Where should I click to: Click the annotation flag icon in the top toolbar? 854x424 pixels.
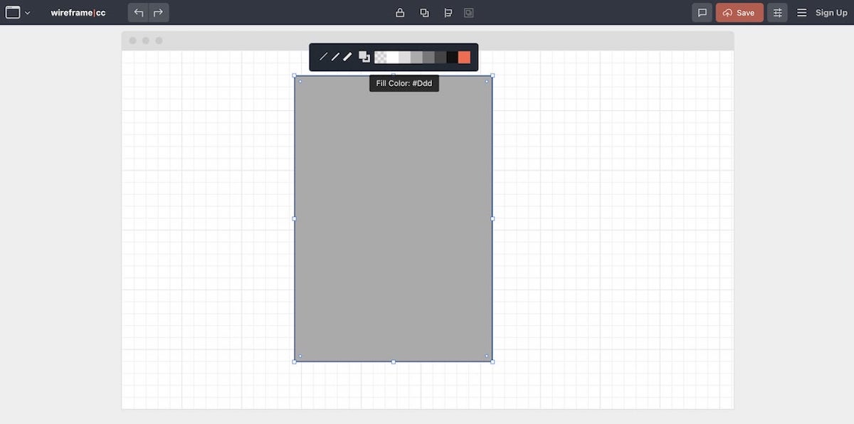click(448, 12)
